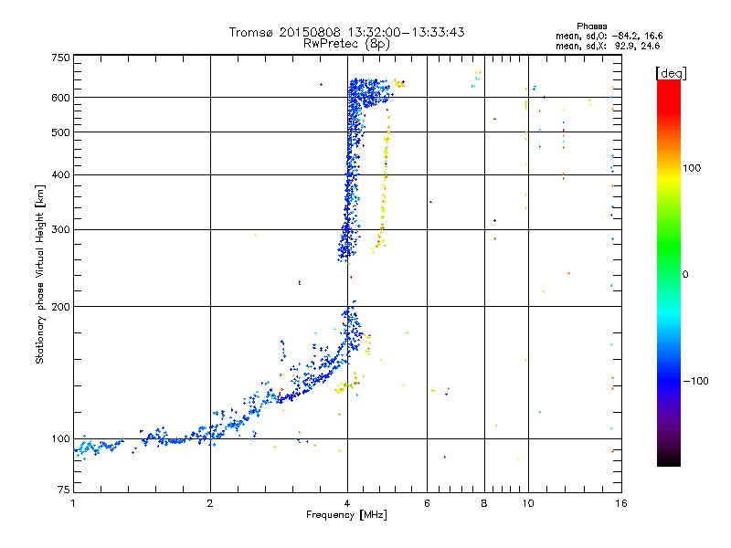Click the 'Stationary phase Virtual Height [km]' axis title
Image resolution: width=731 pixels, height=548 pixels.
(x=39, y=274)
